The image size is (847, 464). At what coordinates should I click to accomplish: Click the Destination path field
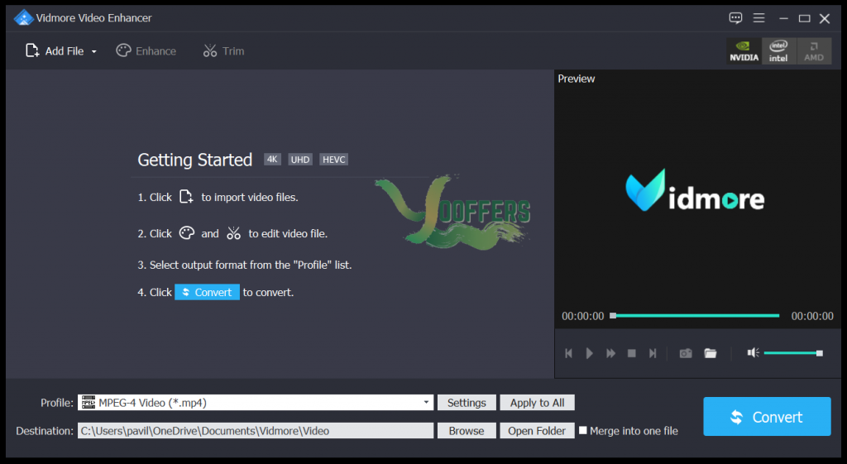pos(256,431)
